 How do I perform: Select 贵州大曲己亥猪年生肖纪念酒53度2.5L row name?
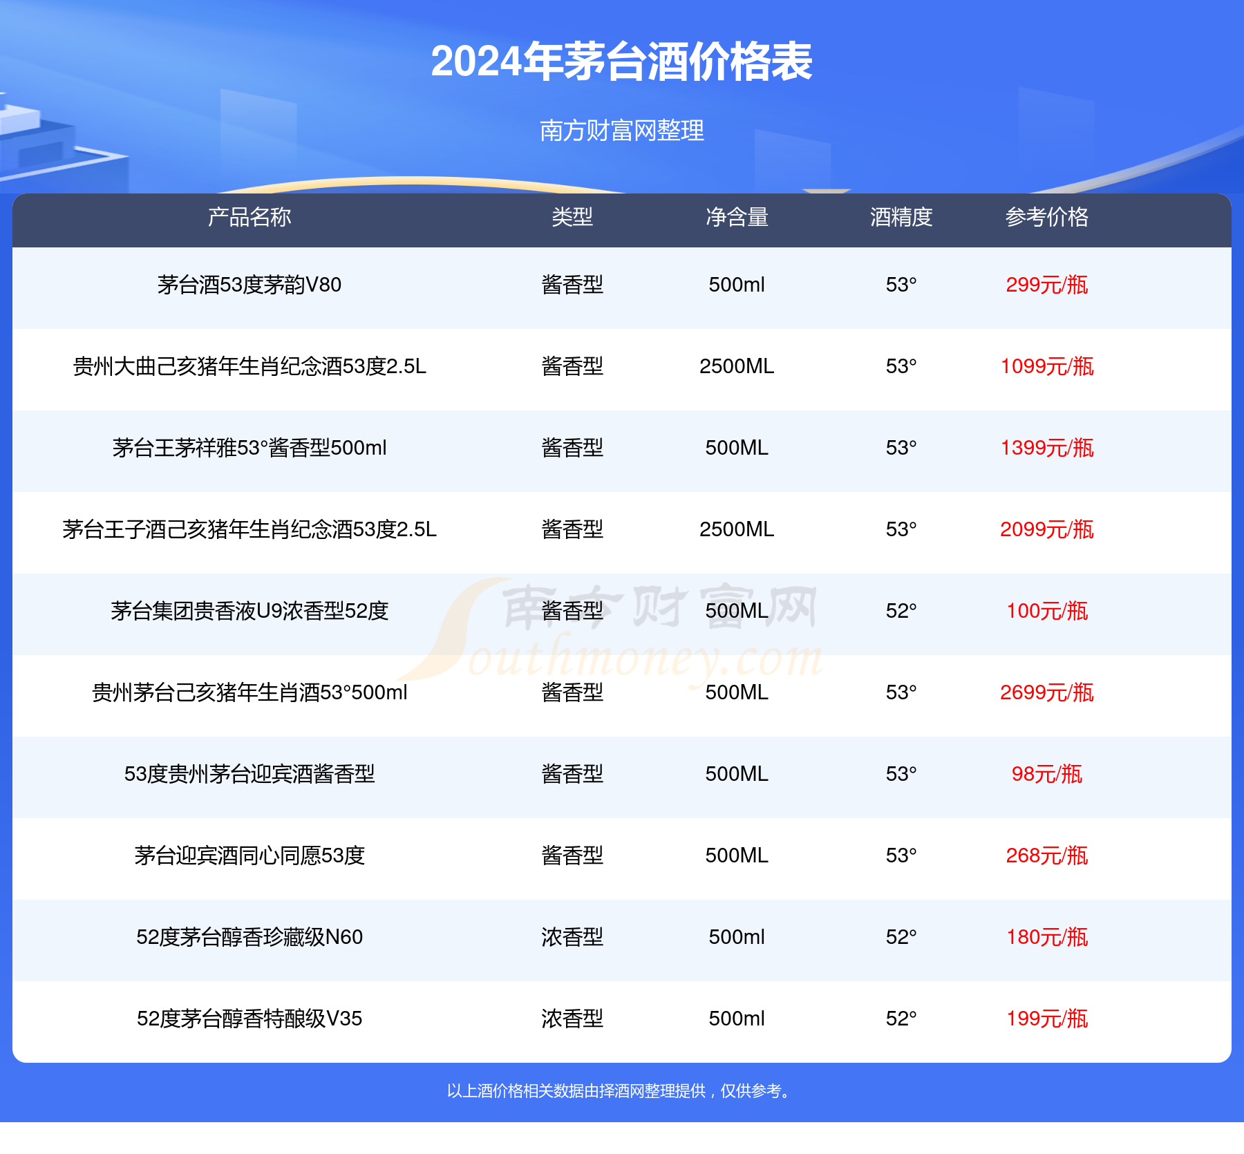(x=249, y=366)
